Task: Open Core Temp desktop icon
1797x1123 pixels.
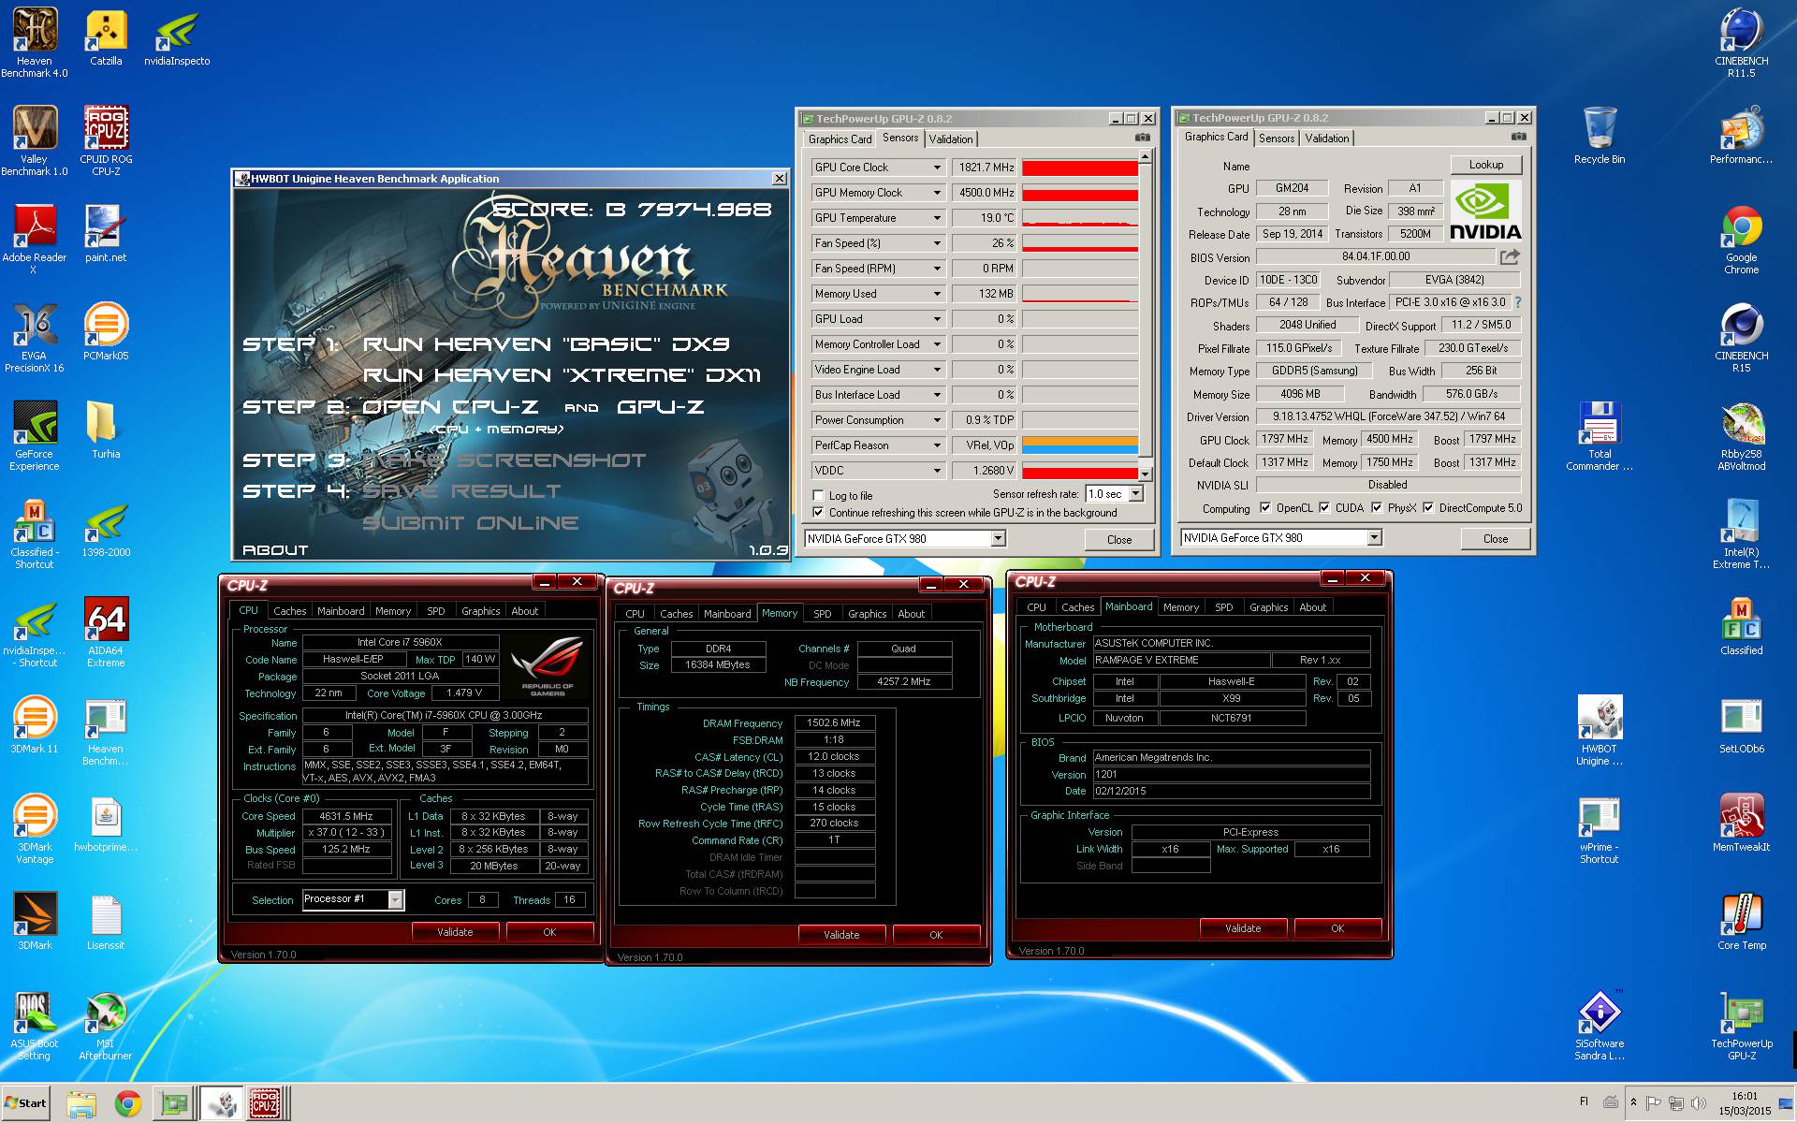Action: [1742, 922]
